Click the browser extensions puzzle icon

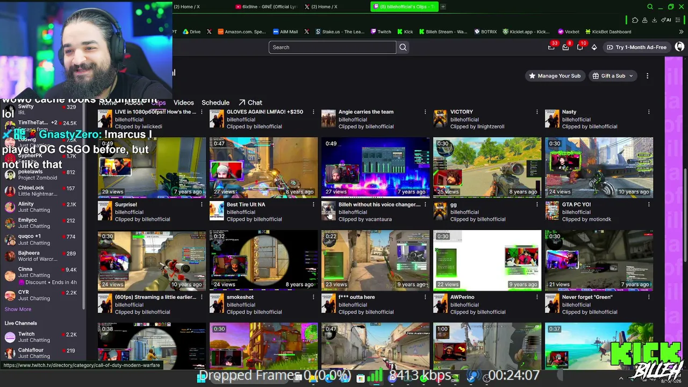pos(635,20)
